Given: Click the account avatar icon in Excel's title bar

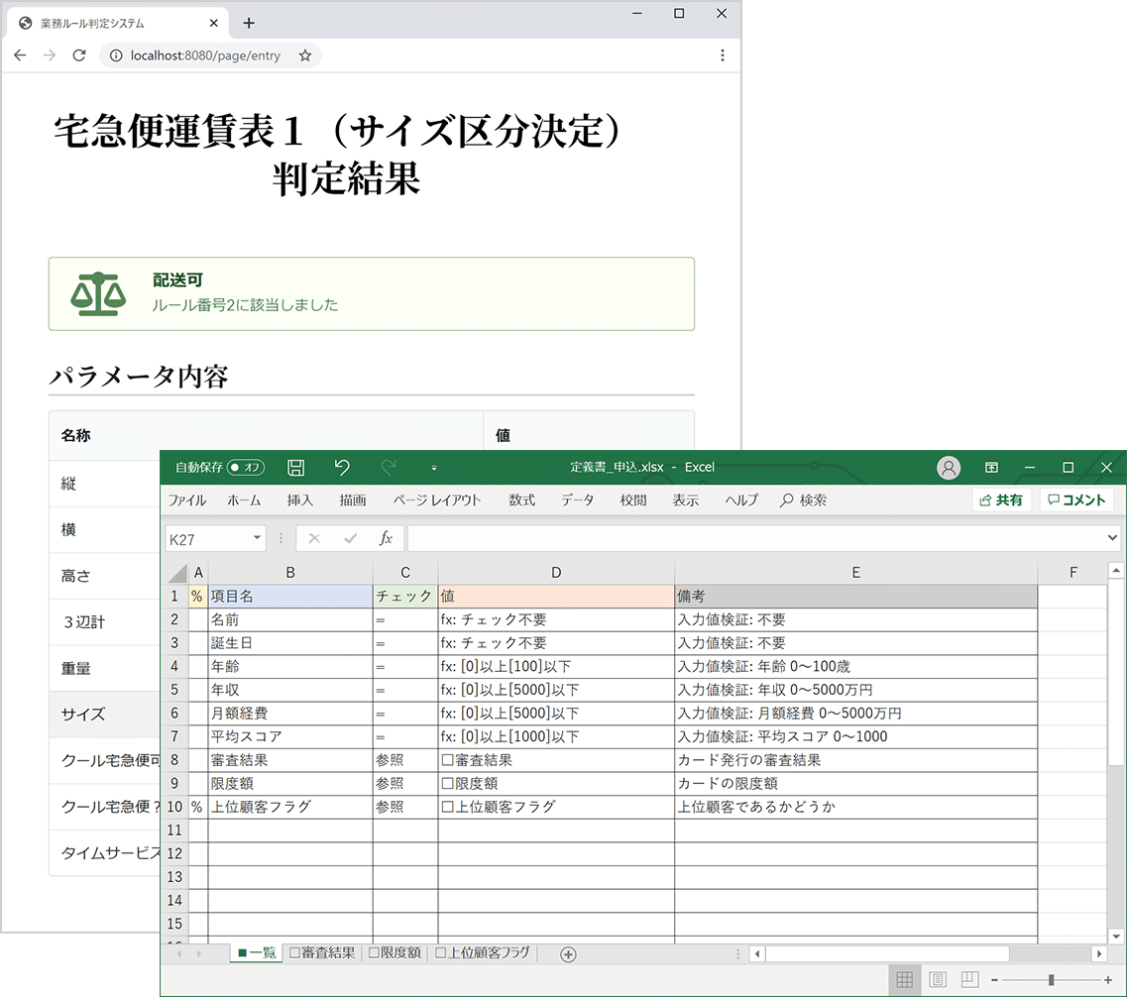Looking at the screenshot, I should 949,467.
